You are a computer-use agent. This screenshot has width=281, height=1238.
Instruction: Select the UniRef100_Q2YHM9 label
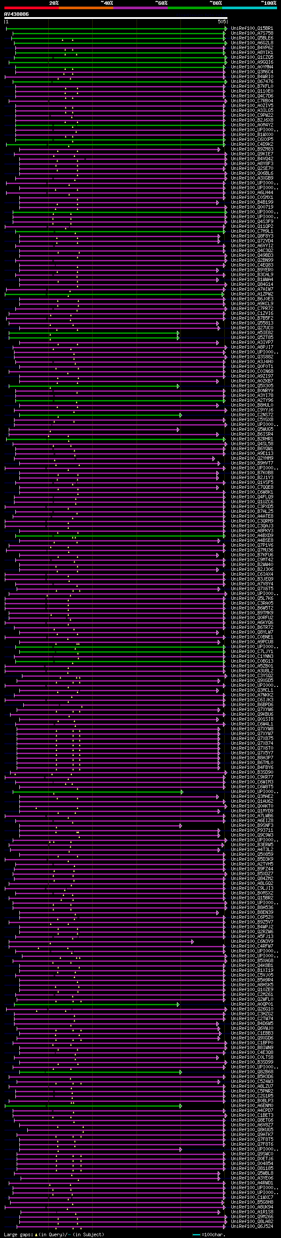tap(252, 458)
